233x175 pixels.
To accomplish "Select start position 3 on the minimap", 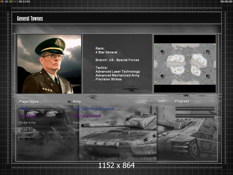I will (x=208, y=76).
